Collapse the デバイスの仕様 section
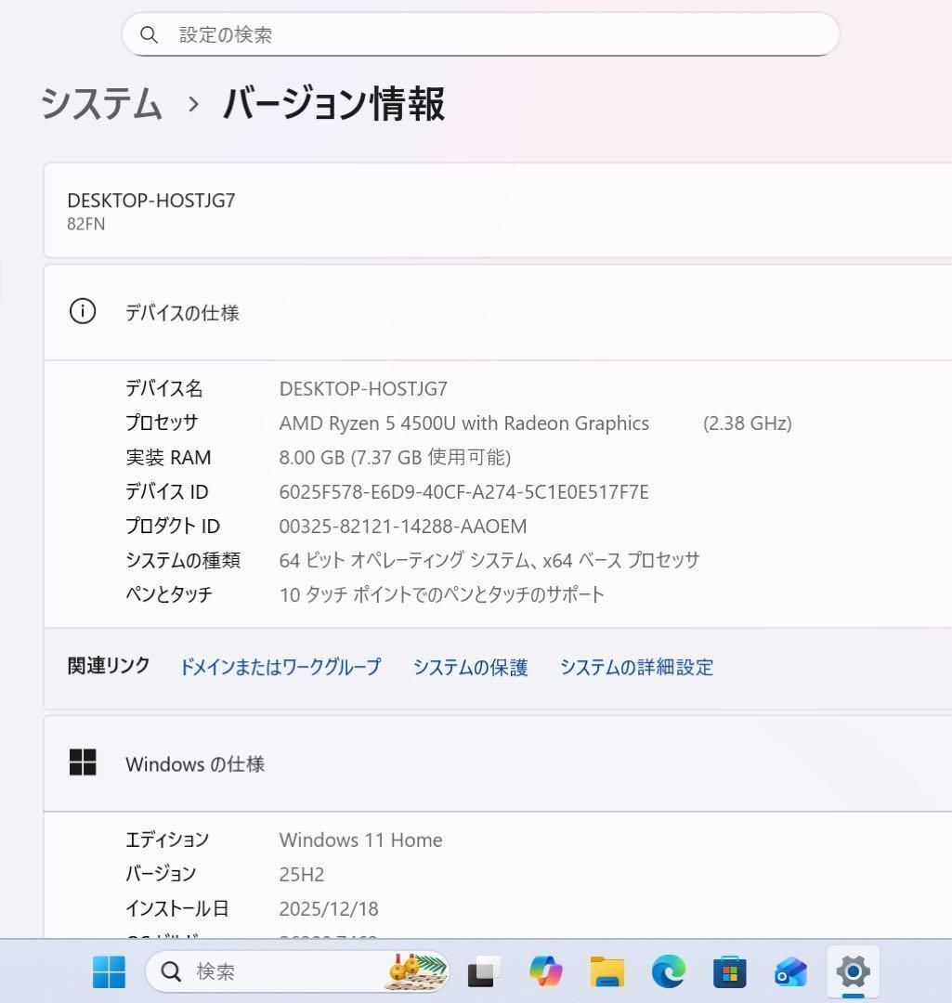The width and height of the screenshot is (952, 1003). coord(182,312)
